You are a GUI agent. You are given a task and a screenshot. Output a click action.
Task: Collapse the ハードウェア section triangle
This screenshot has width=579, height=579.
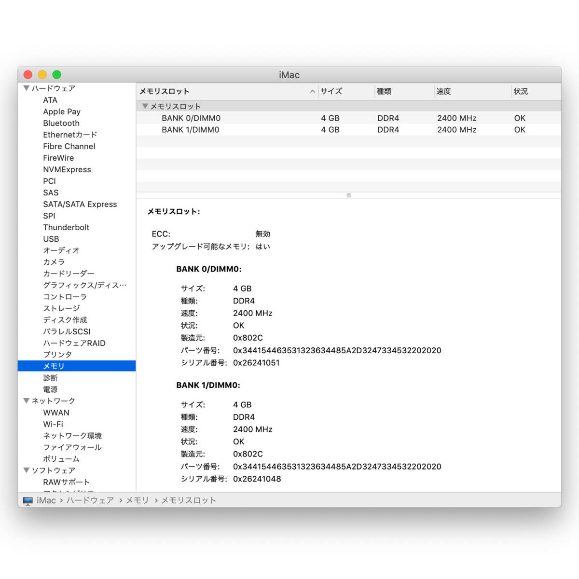click(27, 88)
